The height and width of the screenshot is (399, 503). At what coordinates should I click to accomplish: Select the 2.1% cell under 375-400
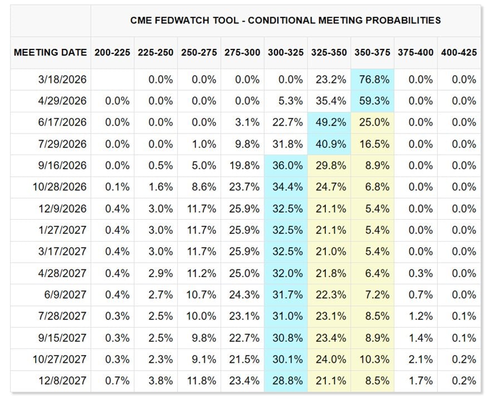tap(416, 359)
